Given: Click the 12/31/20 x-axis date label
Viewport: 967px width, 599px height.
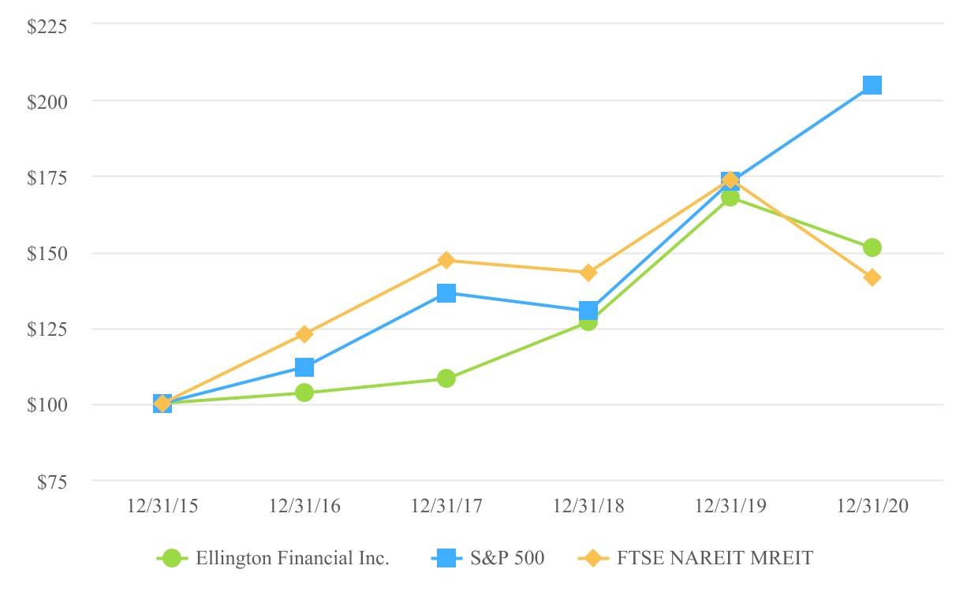Looking at the screenshot, I should [872, 507].
